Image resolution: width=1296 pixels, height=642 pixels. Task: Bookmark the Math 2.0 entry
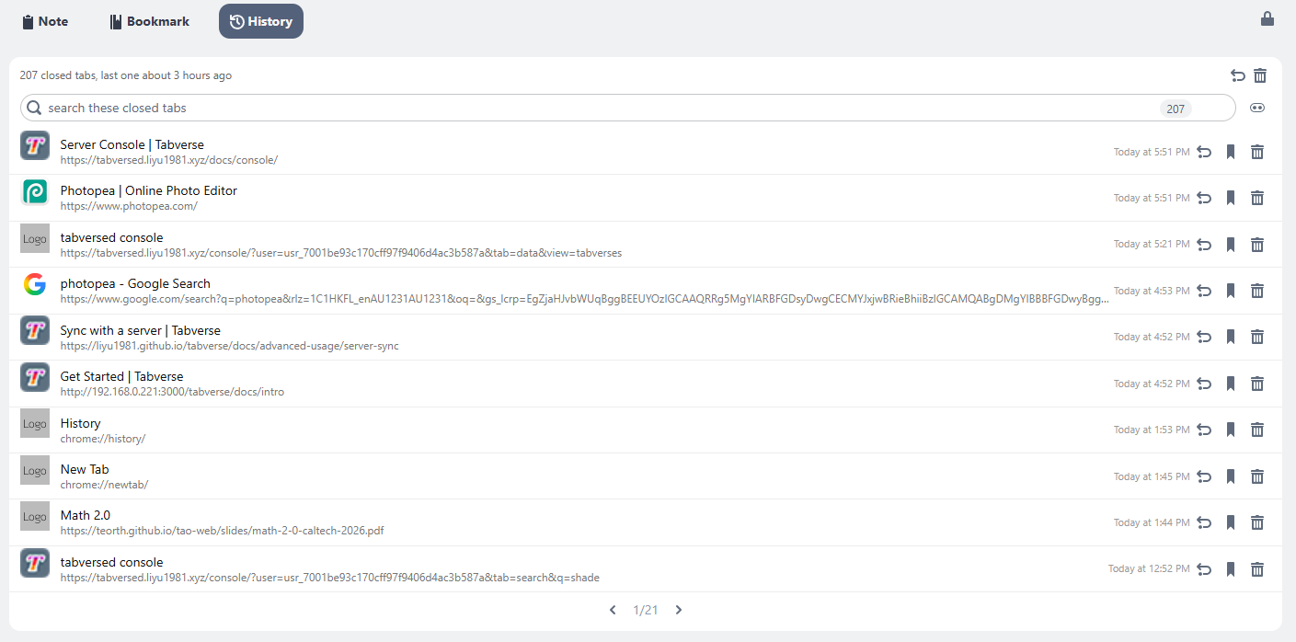1231,522
